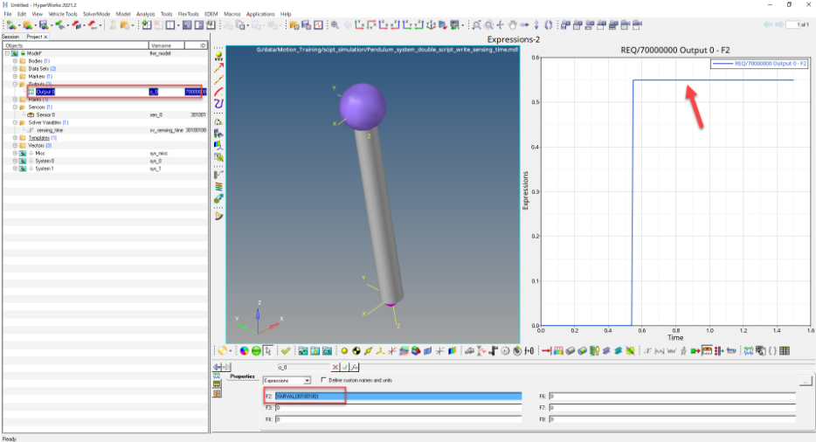Click the F2 expression input field

coord(398,397)
